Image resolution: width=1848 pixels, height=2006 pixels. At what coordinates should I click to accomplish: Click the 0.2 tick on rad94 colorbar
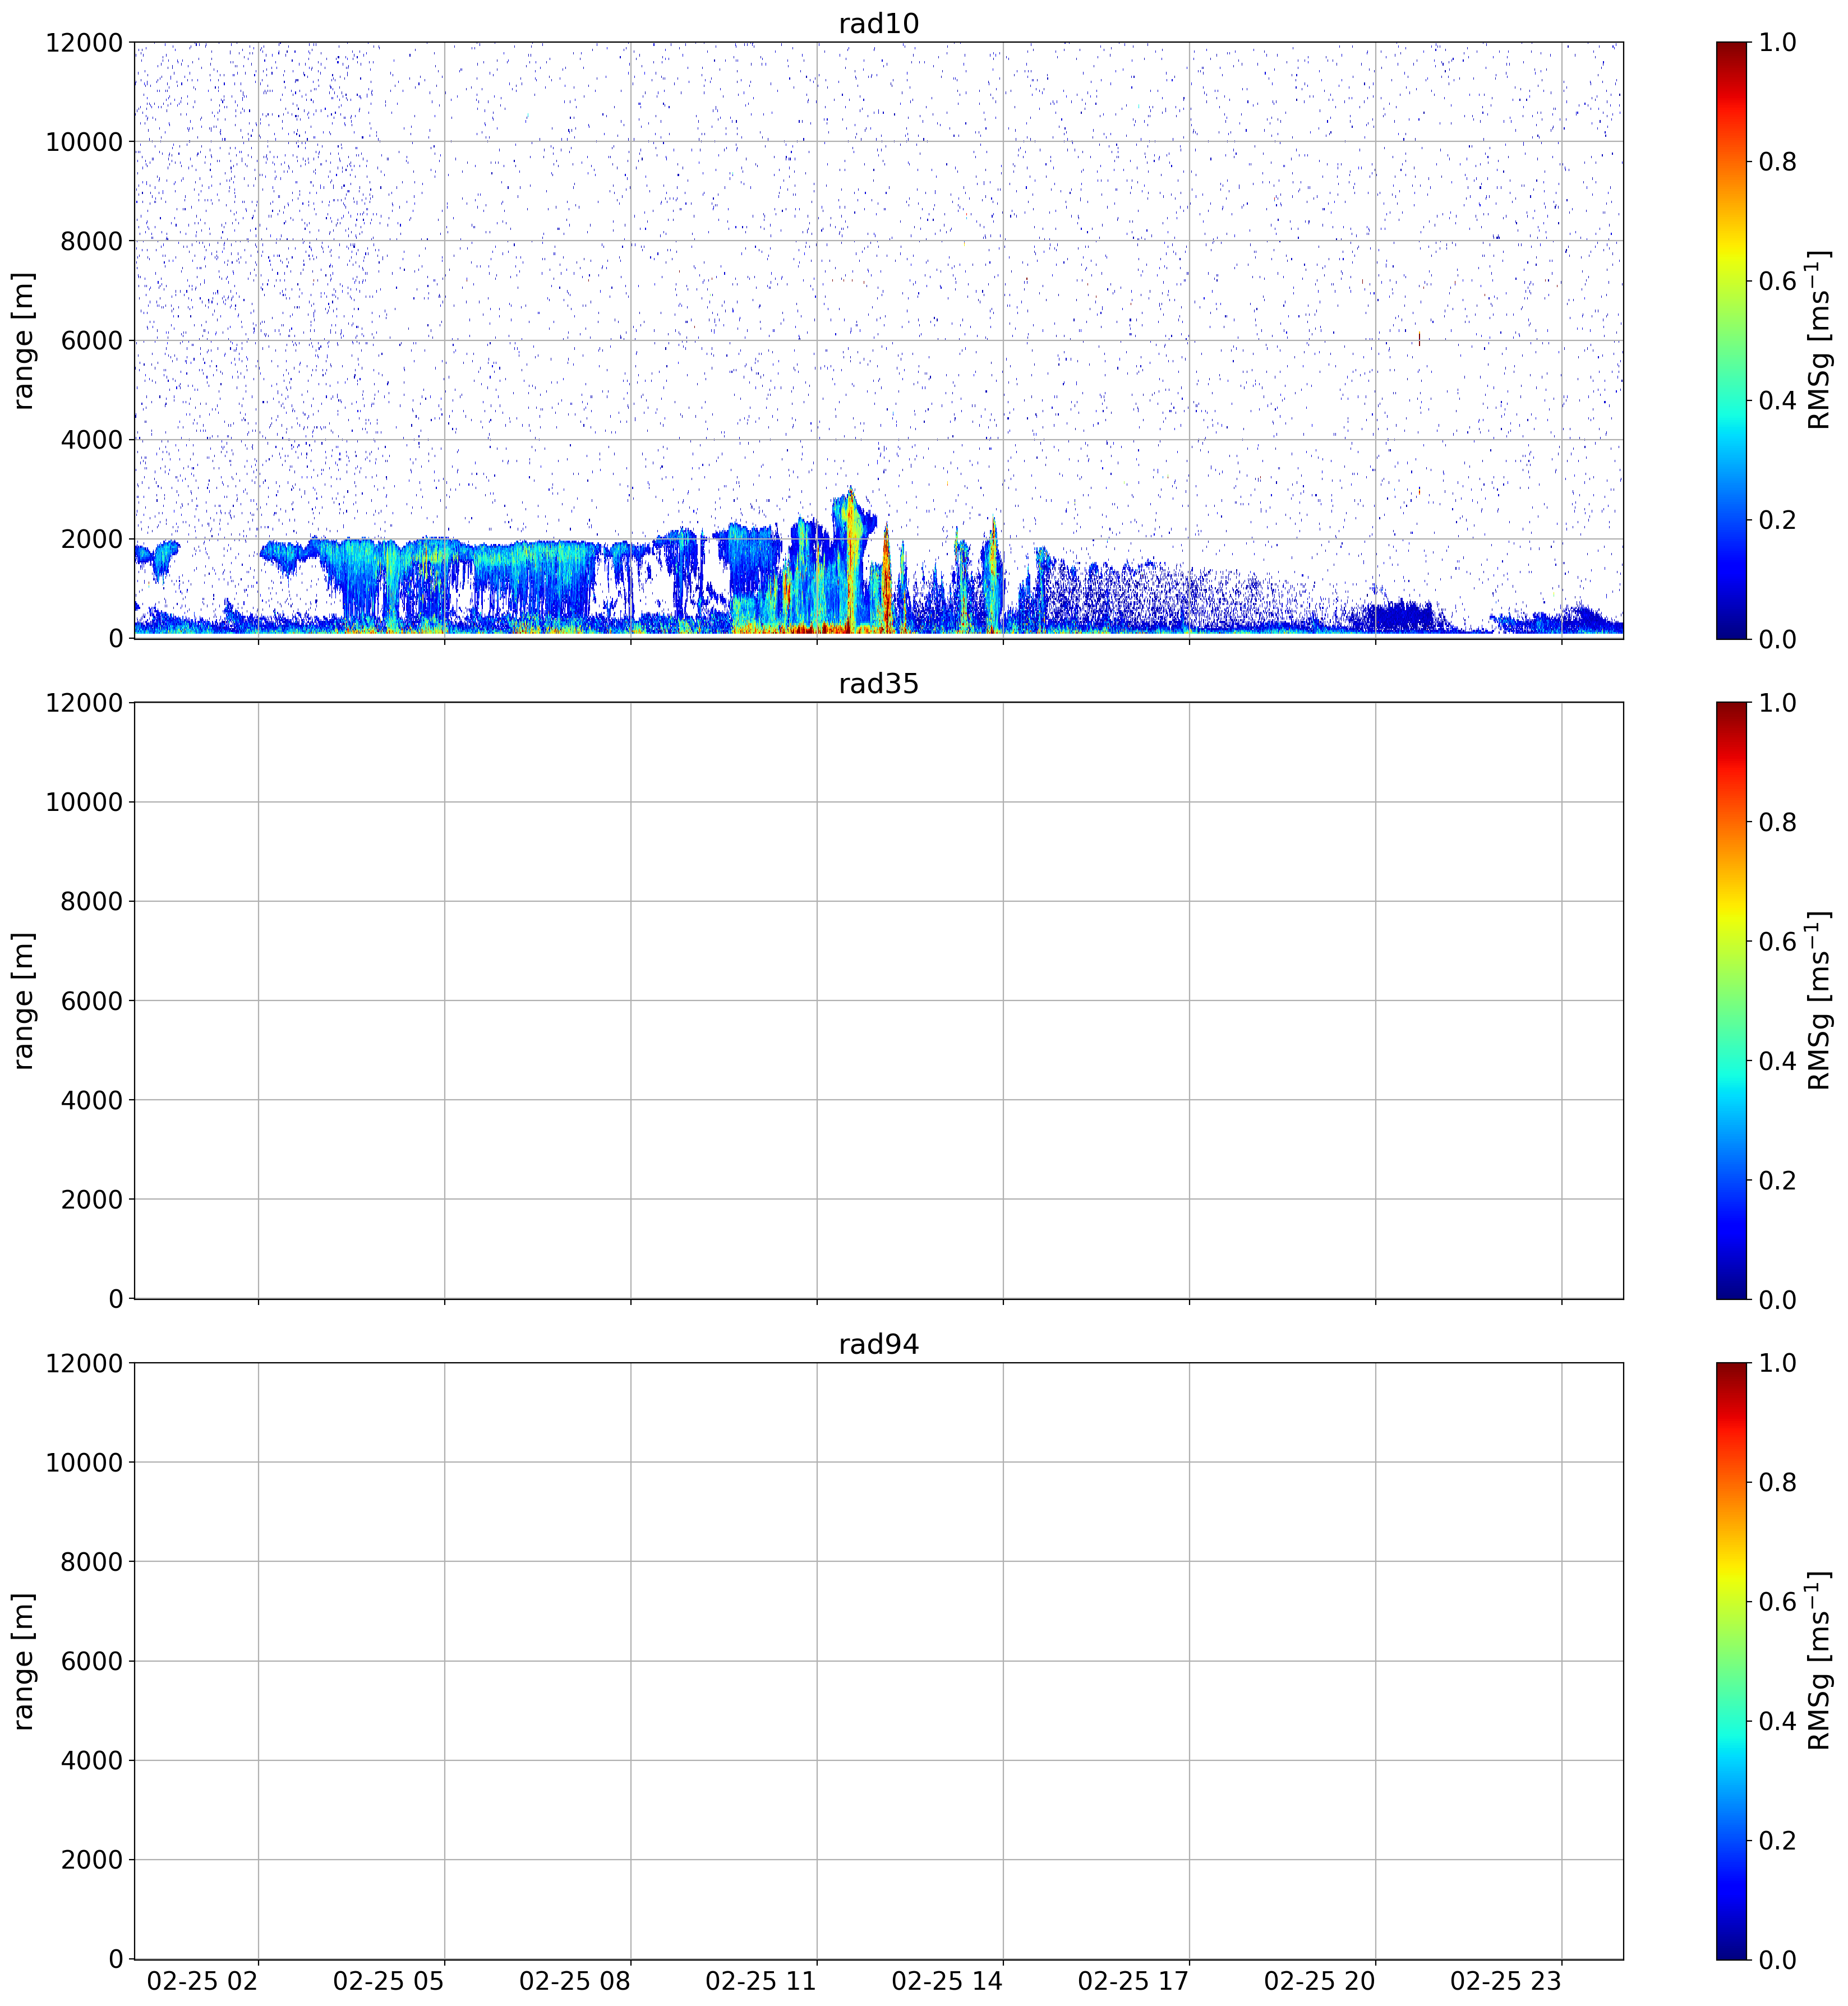coord(1777,1840)
